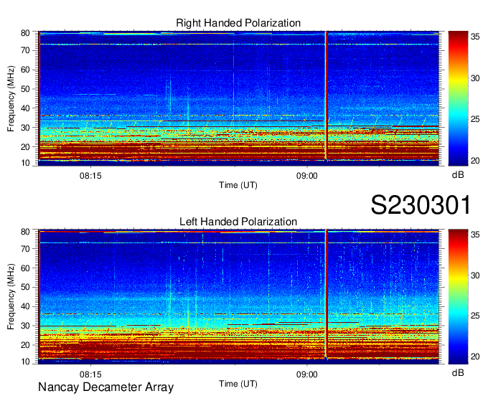This screenshot has height=396, width=488.
Task: Click the 80 MHz tick label on top plot
Action: click(x=26, y=33)
